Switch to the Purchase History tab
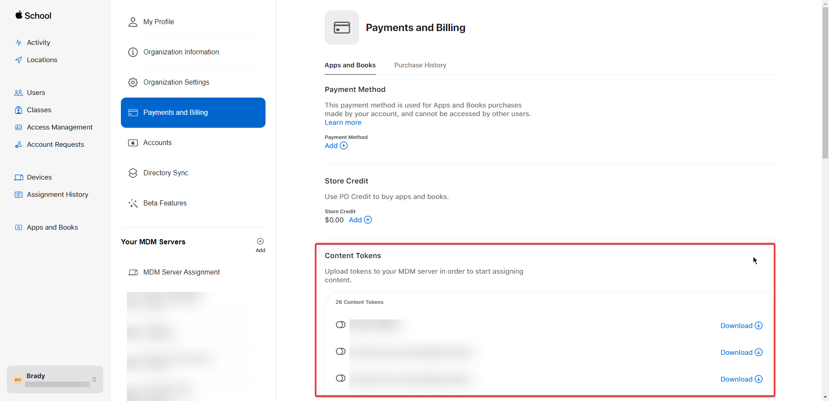The width and height of the screenshot is (829, 401). coord(420,65)
